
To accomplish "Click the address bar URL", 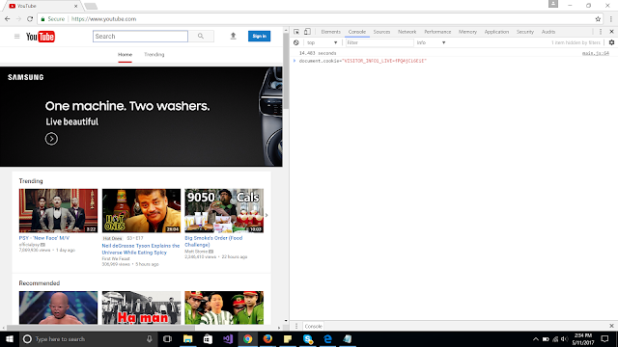I will coord(103,19).
